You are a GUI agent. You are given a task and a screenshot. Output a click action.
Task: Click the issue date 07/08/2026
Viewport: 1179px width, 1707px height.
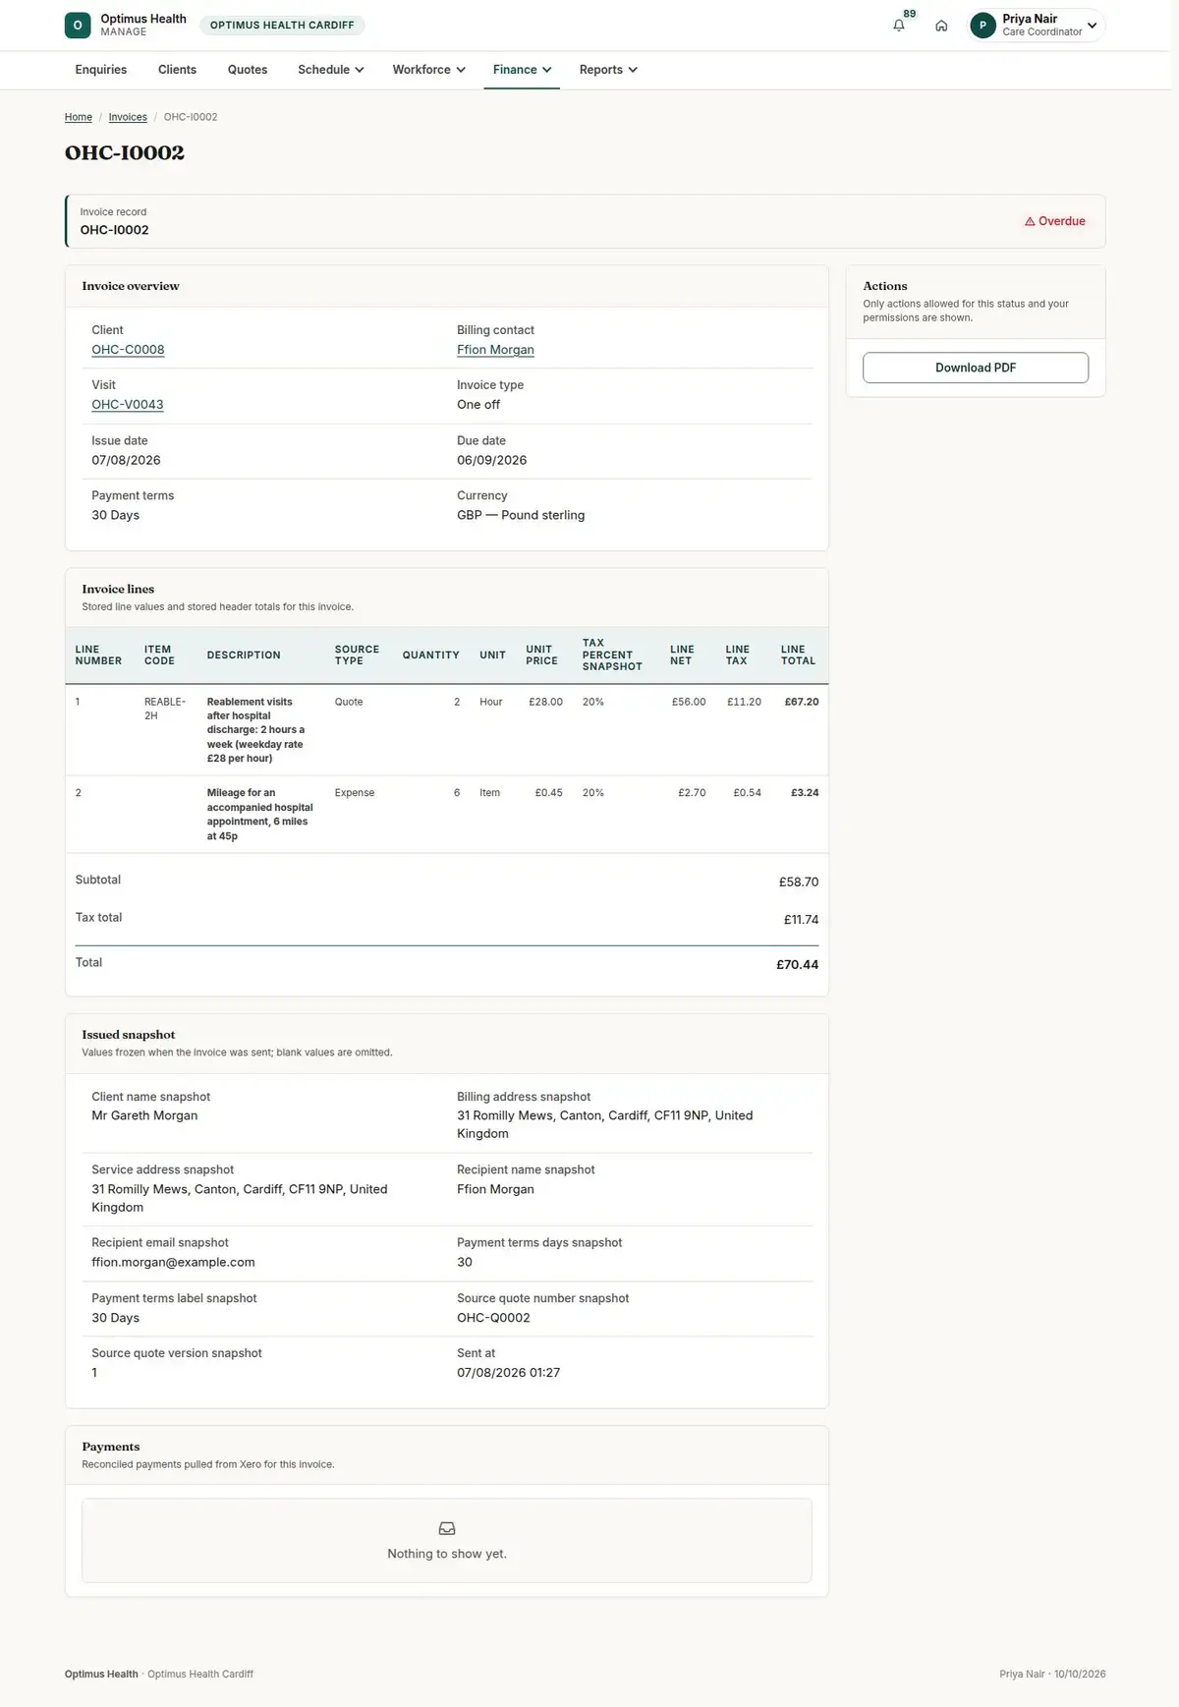pyautogui.click(x=126, y=460)
